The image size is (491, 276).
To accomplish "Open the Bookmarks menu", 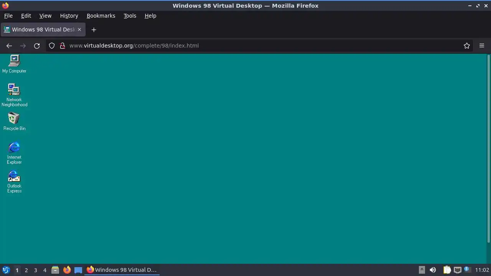I will pyautogui.click(x=101, y=16).
